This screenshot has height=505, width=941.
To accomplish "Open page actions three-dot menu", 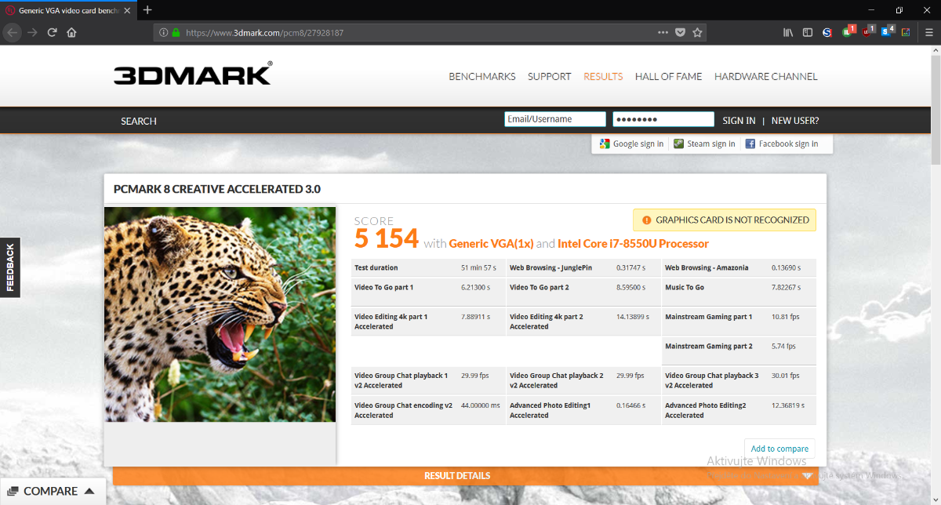I will 663,33.
